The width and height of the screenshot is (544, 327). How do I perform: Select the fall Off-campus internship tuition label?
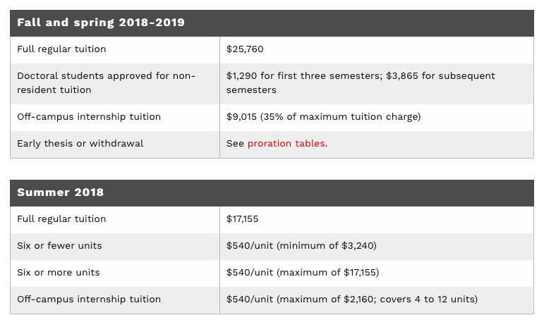coord(89,117)
